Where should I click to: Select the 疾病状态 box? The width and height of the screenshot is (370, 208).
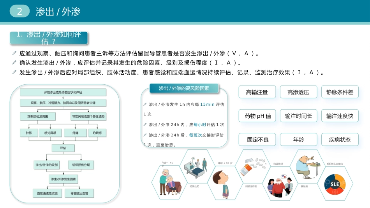pos(340,140)
